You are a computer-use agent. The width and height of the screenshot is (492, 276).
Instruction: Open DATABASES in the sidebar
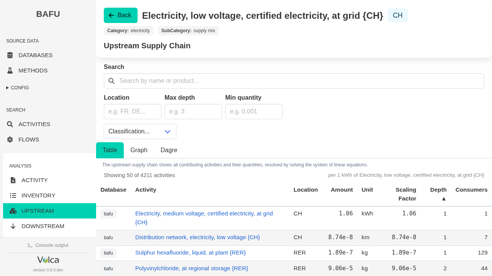click(48, 55)
